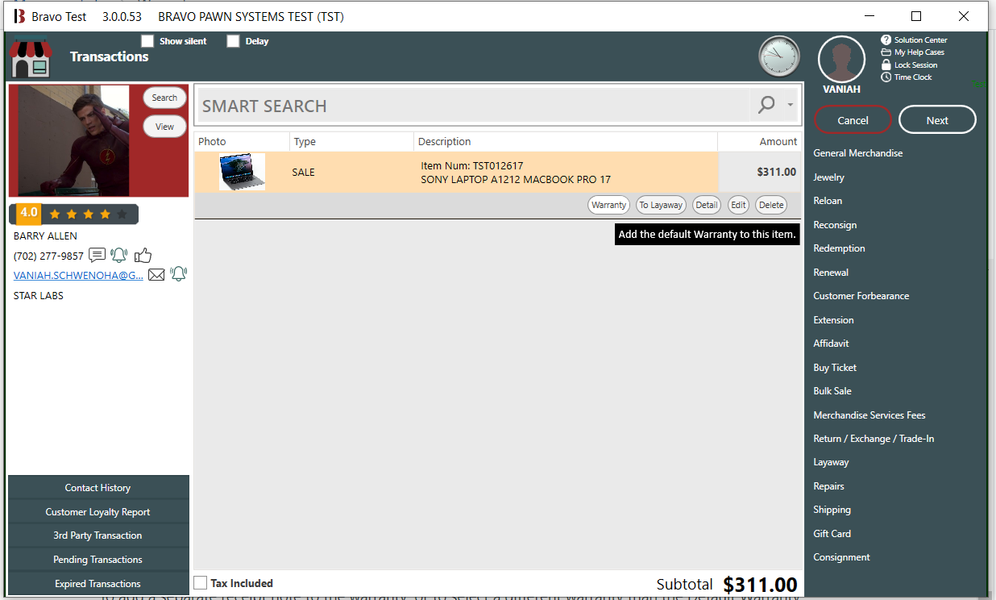Select Gift Card option
The width and height of the screenshot is (996, 600).
coord(832,534)
